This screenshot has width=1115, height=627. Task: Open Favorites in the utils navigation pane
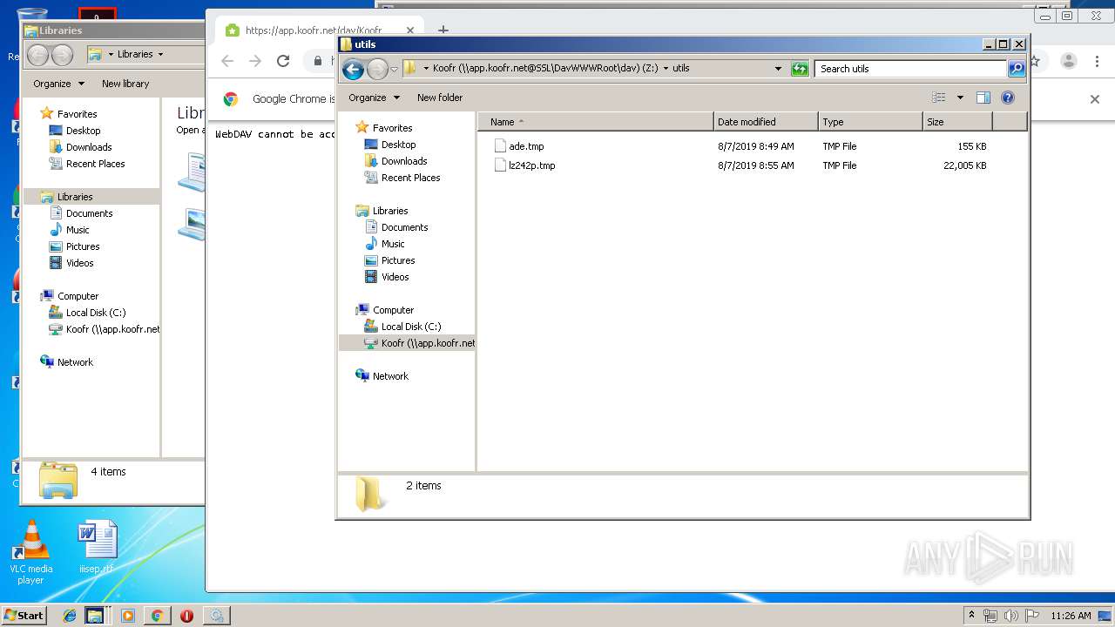point(392,128)
